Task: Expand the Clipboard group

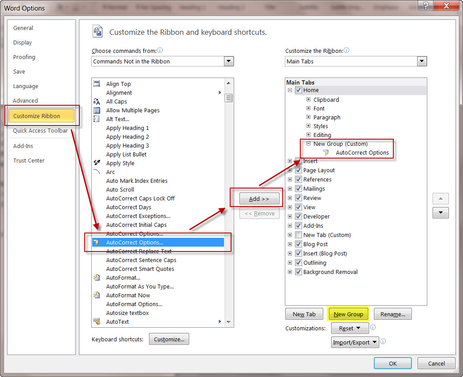Action: [308, 100]
